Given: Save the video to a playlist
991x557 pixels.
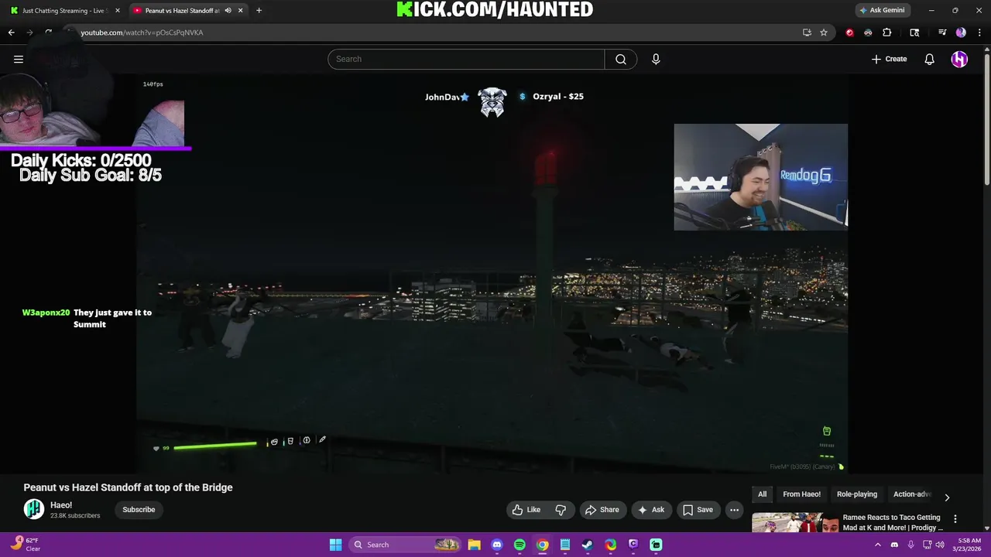Looking at the screenshot, I should coord(697,510).
